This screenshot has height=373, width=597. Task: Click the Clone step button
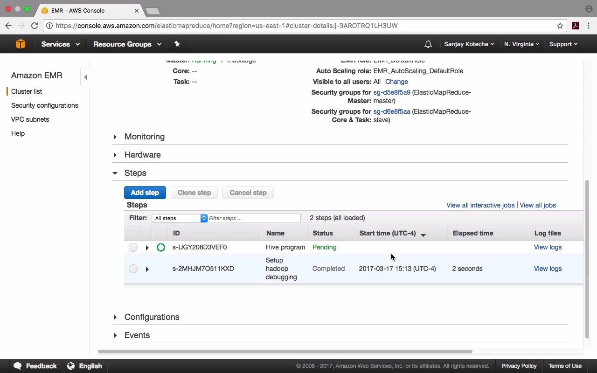point(194,193)
